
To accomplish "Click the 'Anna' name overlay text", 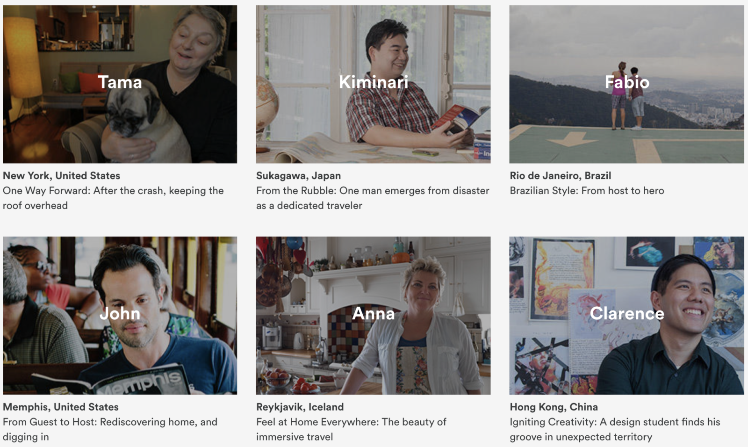I will 373,313.
